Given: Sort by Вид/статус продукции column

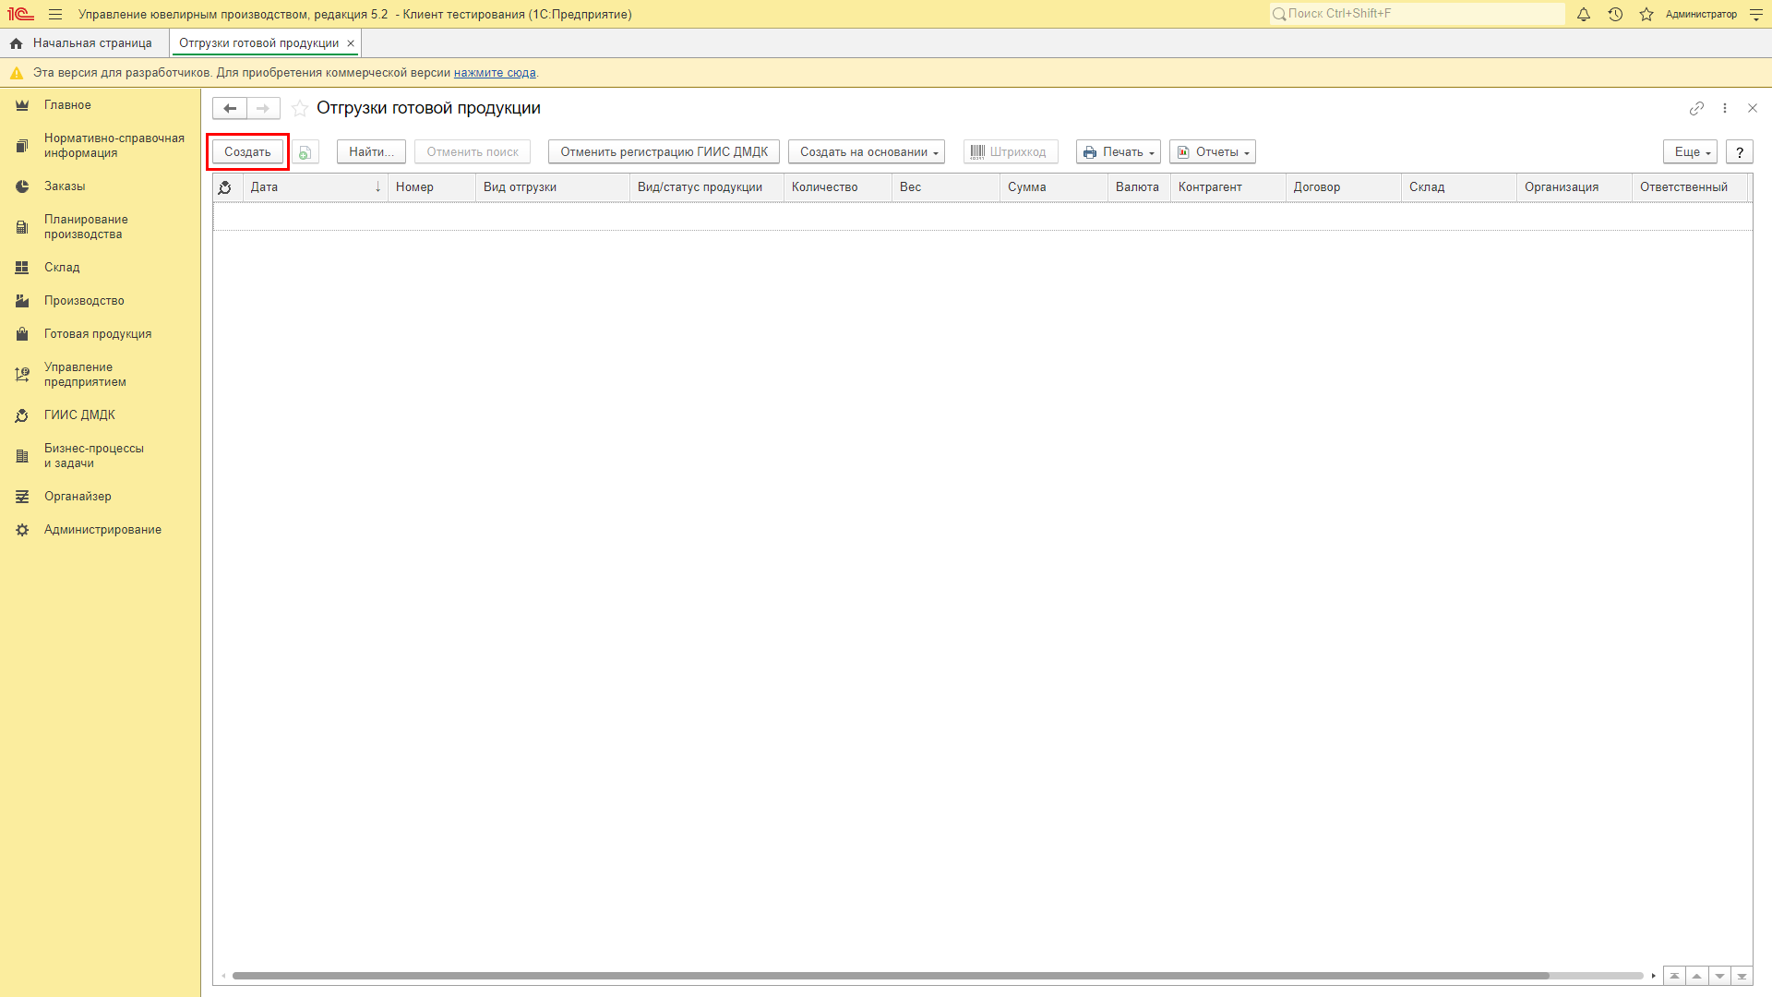Looking at the screenshot, I should click(707, 187).
